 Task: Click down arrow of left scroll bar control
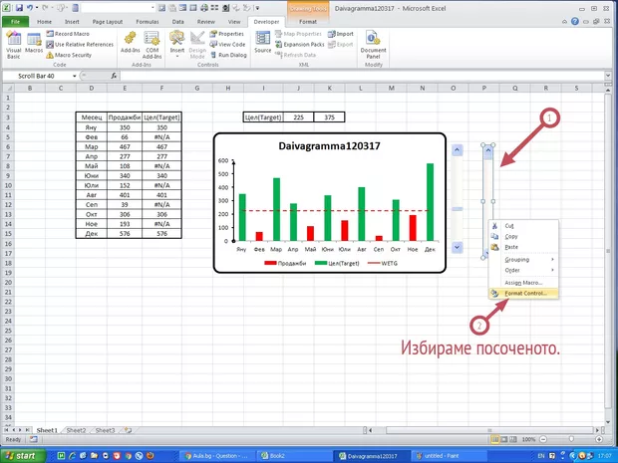(x=458, y=247)
